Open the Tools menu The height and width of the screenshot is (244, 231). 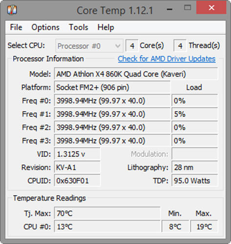coord(79,27)
